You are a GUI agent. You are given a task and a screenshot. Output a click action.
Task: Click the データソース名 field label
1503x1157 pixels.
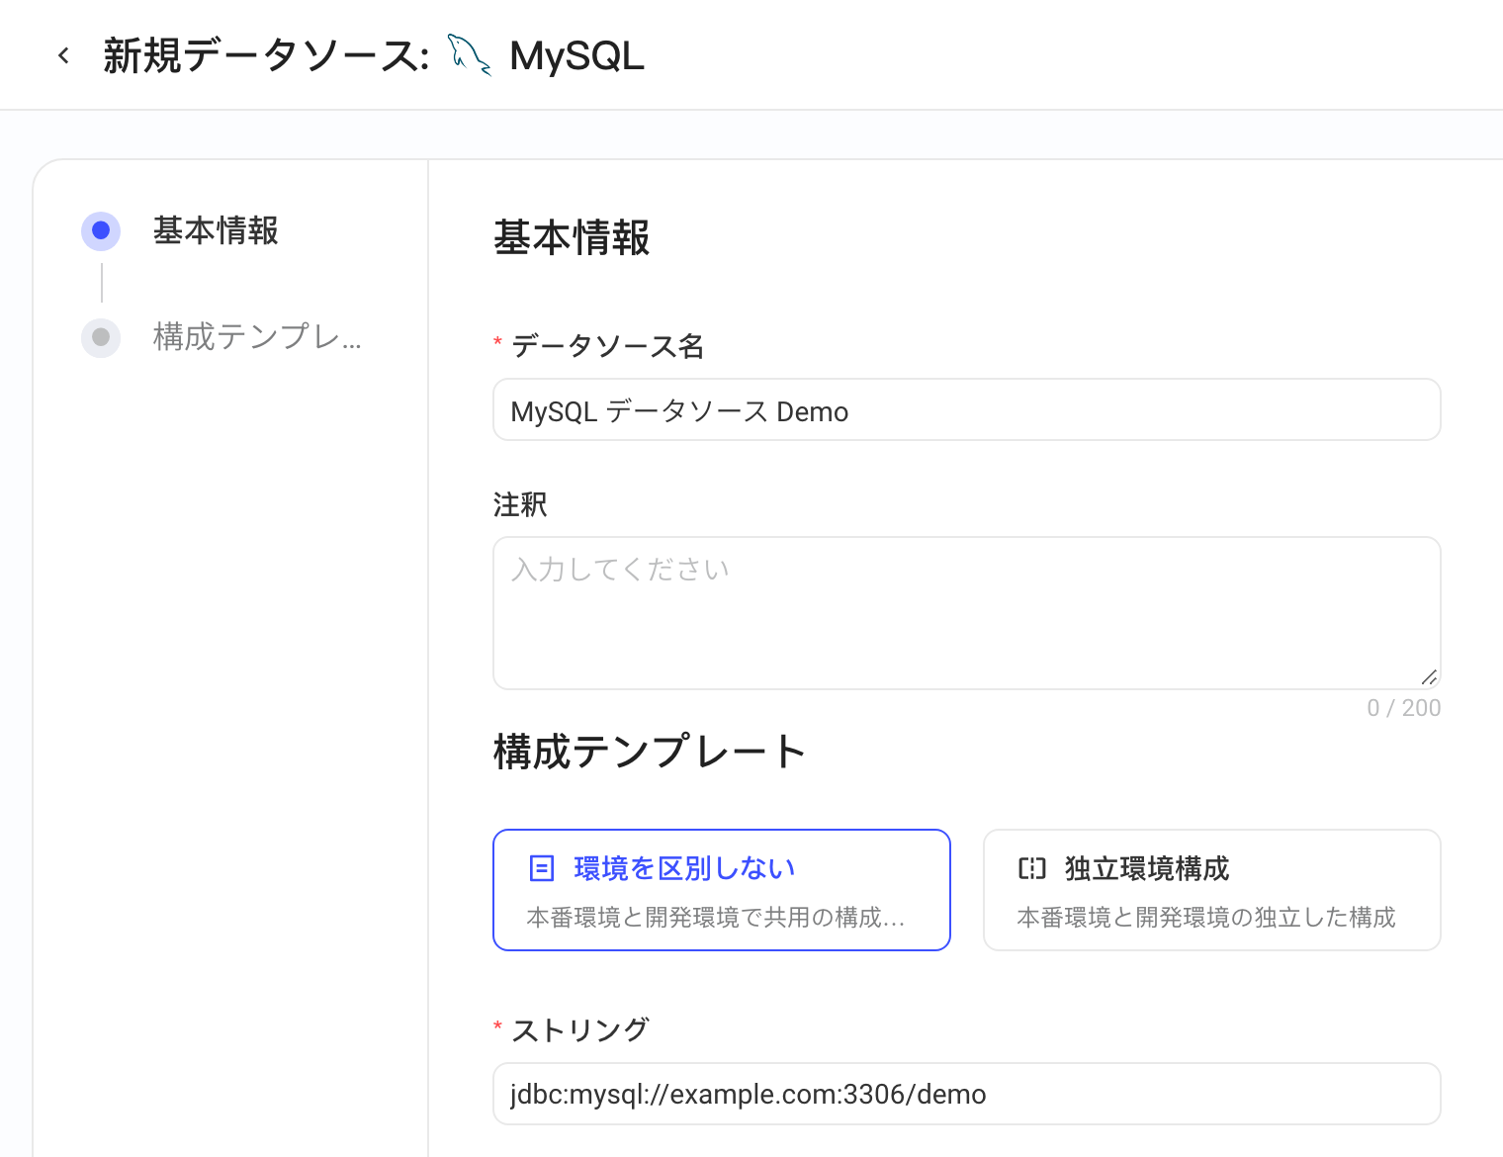[607, 346]
